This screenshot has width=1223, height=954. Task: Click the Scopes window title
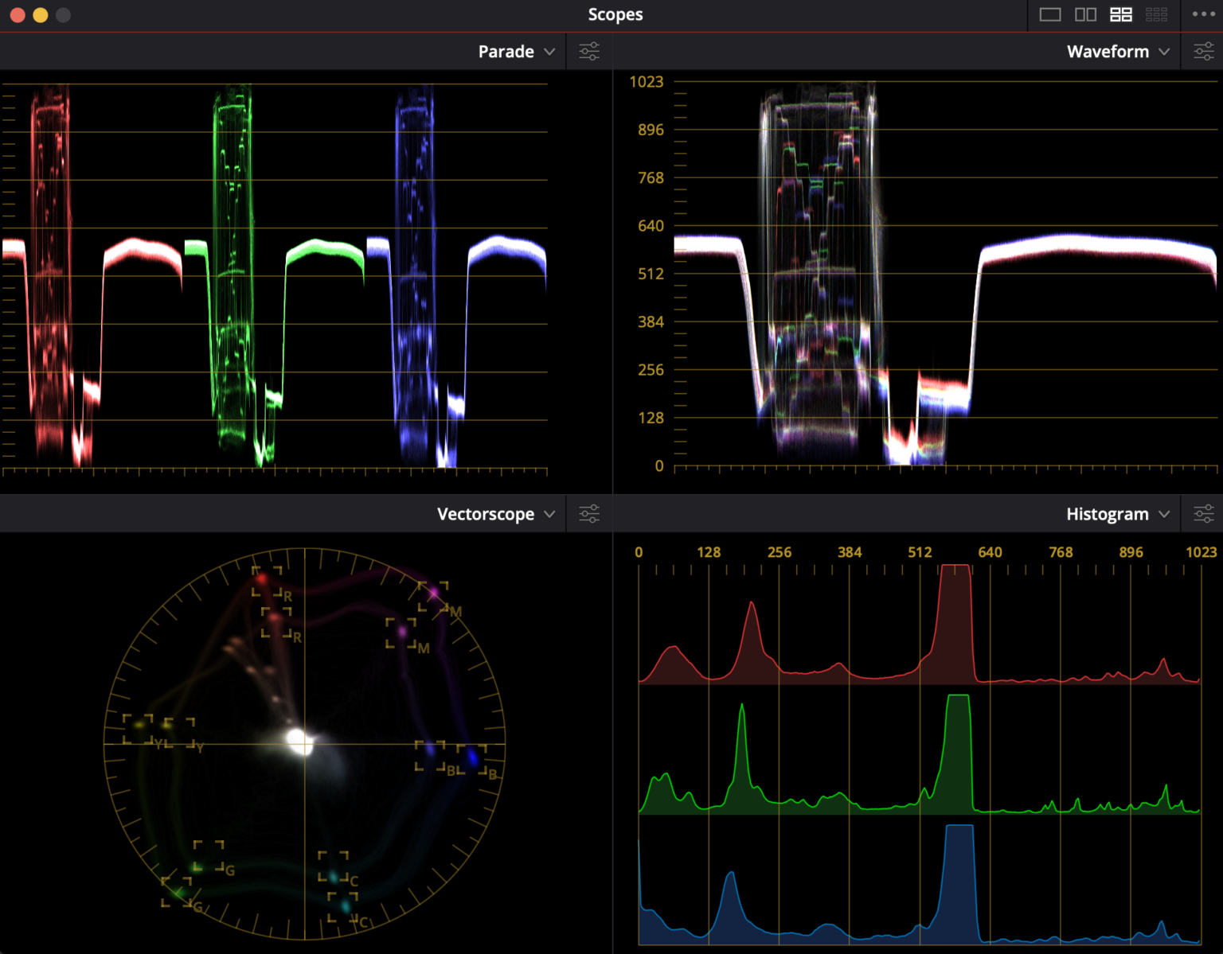coord(615,14)
